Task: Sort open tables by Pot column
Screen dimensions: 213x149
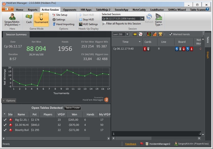Action: 34,115
